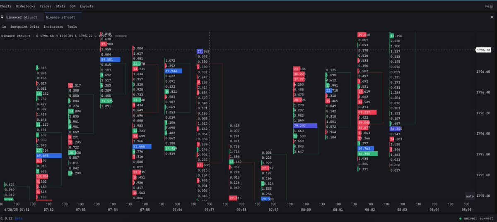Click the blue 51.666 footprint cell
The image size is (497, 222).
tap(142, 146)
